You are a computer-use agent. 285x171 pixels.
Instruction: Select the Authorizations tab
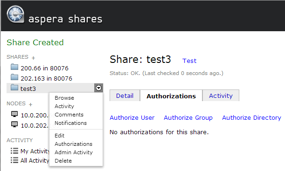click(171, 96)
